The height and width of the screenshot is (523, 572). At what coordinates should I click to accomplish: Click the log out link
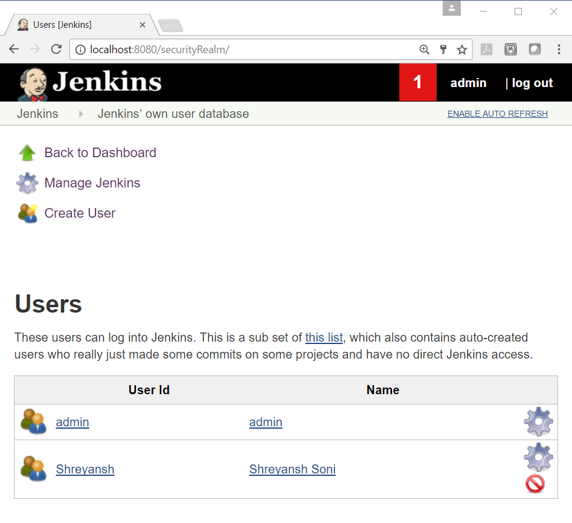(532, 83)
